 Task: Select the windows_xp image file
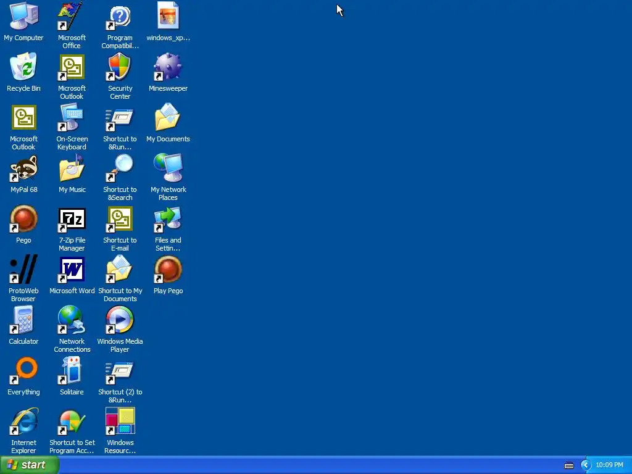tap(168, 16)
